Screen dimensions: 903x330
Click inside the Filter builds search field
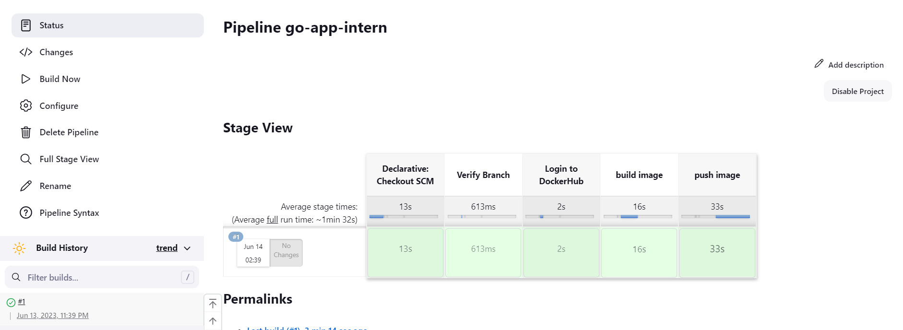pos(96,277)
